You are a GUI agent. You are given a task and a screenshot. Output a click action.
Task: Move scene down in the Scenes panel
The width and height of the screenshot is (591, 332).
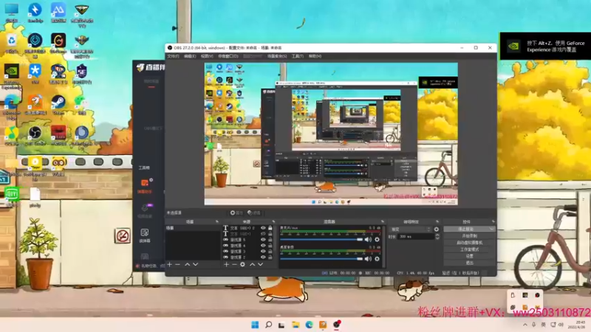195,265
